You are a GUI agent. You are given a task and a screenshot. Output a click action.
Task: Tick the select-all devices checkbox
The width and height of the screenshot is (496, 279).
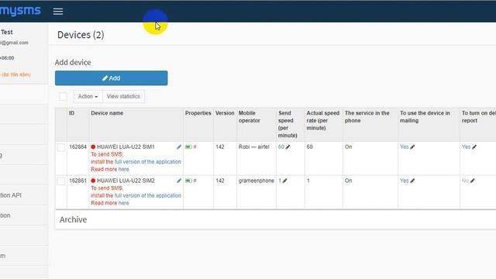64,96
